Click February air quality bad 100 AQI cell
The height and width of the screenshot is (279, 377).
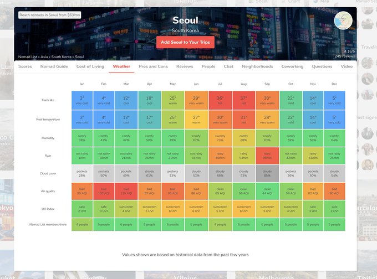pyautogui.click(x=104, y=192)
